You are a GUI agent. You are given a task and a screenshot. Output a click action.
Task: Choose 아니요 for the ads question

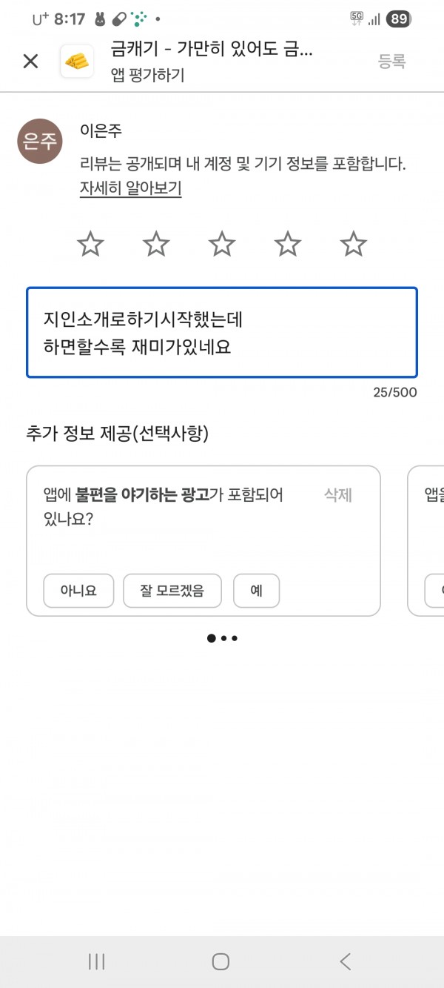78,591
